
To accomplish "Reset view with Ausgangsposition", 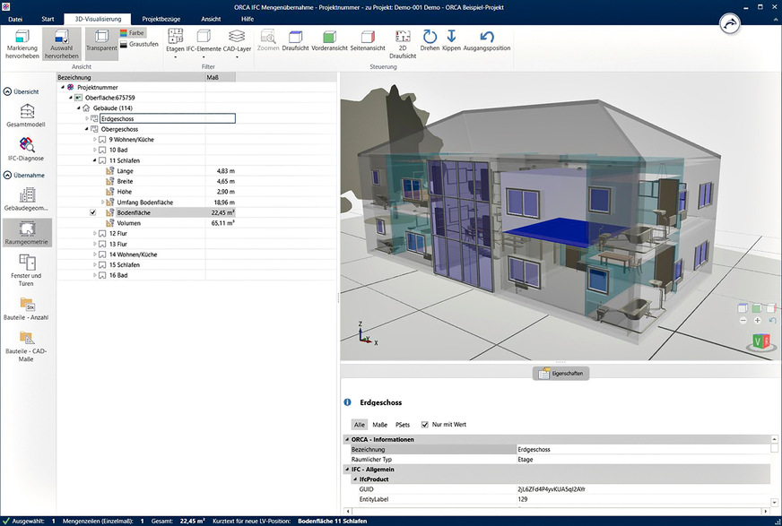I will (x=487, y=41).
